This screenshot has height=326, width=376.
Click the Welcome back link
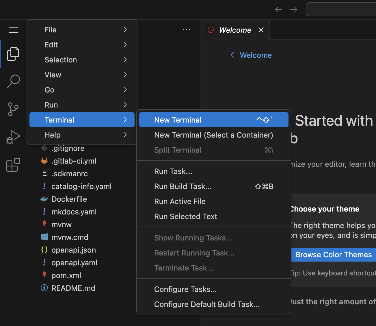click(x=256, y=55)
